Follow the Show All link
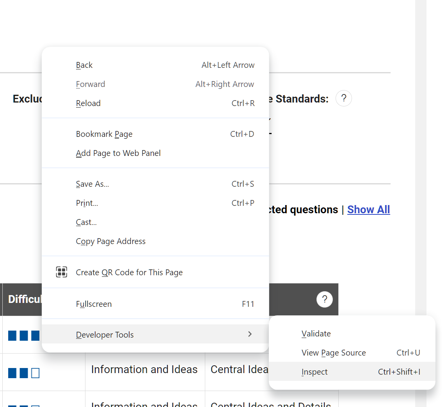 pyautogui.click(x=368, y=209)
